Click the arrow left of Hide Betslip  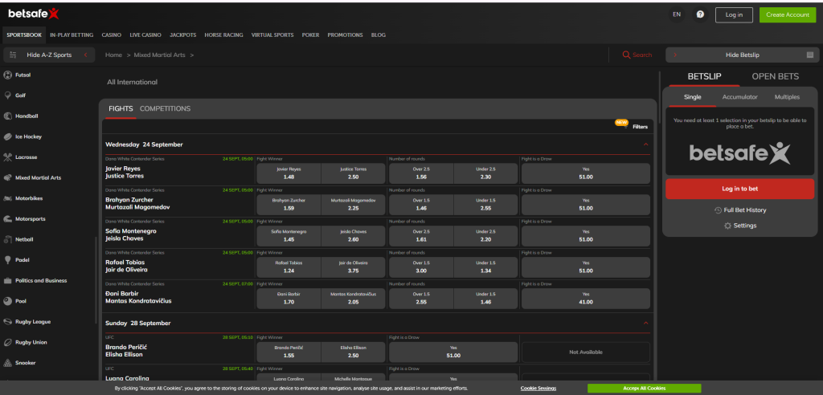click(x=675, y=55)
